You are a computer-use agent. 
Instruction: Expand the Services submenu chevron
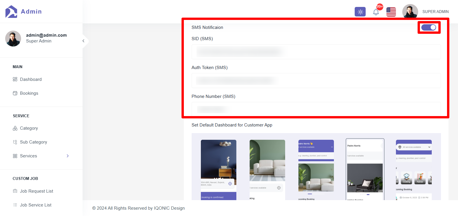[x=68, y=156]
